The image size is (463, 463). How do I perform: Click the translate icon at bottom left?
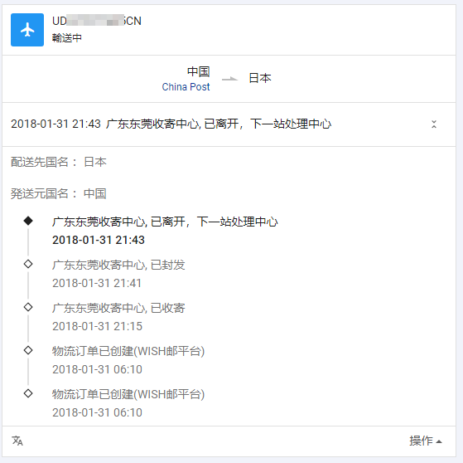click(x=17, y=441)
